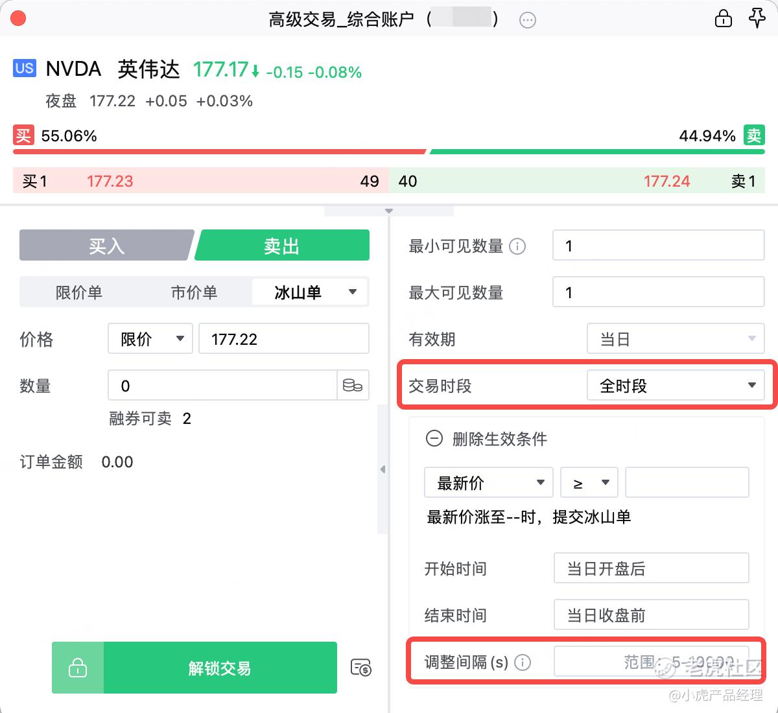Click the buy/sell ratio bar
The height and width of the screenshot is (713, 778).
(x=389, y=152)
